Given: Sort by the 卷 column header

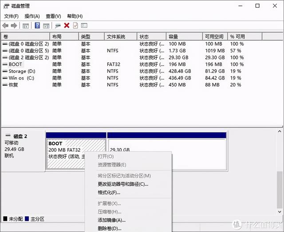Looking at the screenshot, I should 26,37.
